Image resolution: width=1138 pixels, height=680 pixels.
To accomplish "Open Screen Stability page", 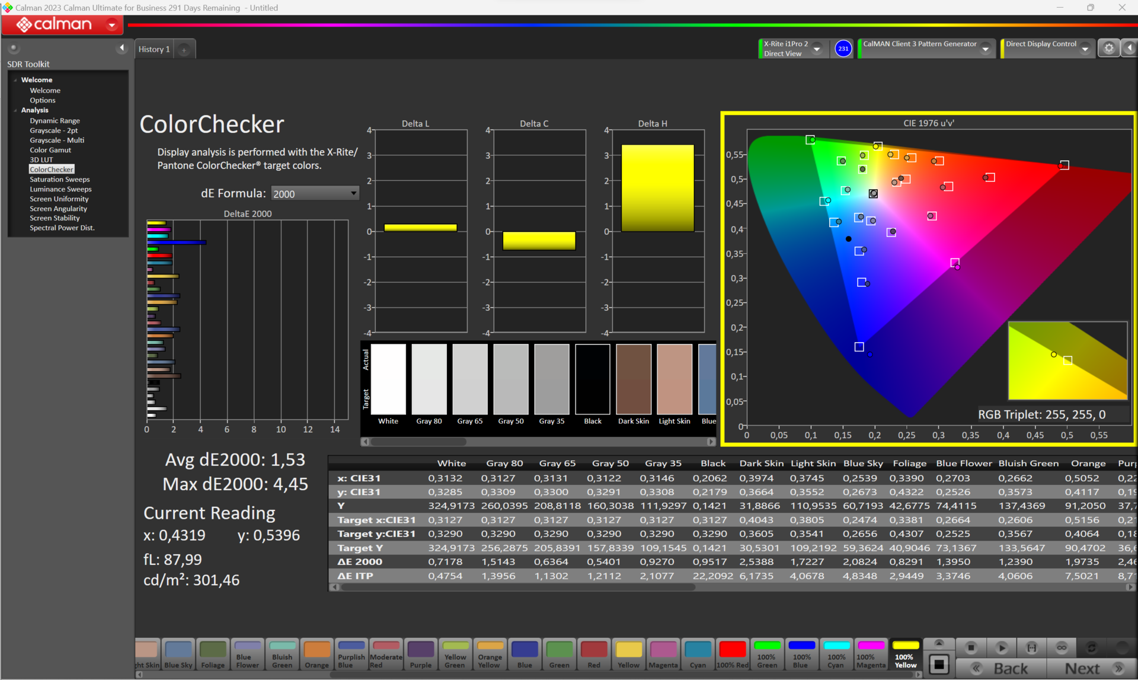I will (55, 218).
